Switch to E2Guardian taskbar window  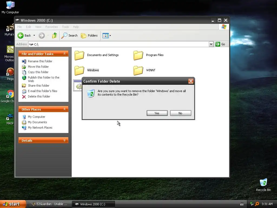pyautogui.click(x=50, y=204)
